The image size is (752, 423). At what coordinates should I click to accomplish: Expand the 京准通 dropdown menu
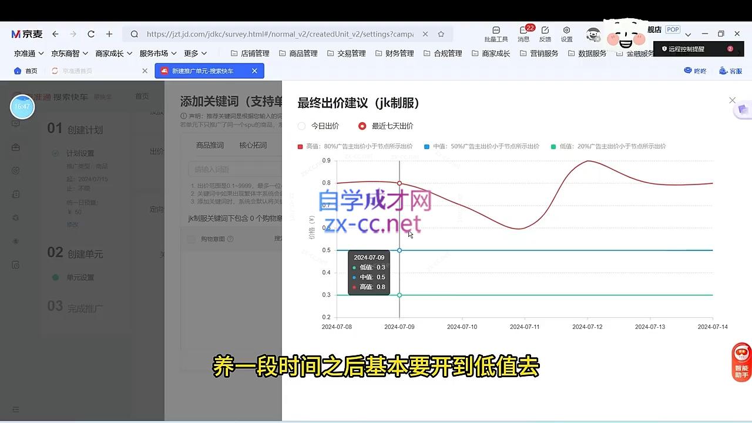(29, 53)
